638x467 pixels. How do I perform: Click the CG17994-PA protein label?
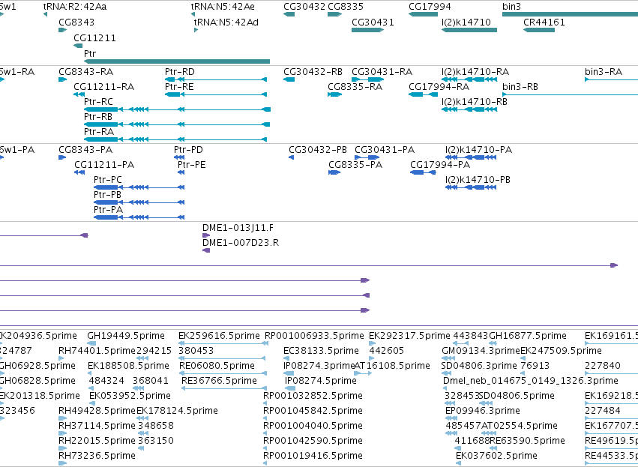(x=440, y=165)
